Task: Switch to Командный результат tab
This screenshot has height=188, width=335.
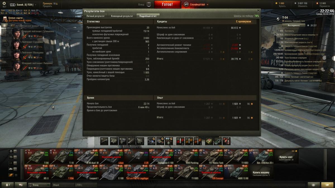Action: [122, 16]
